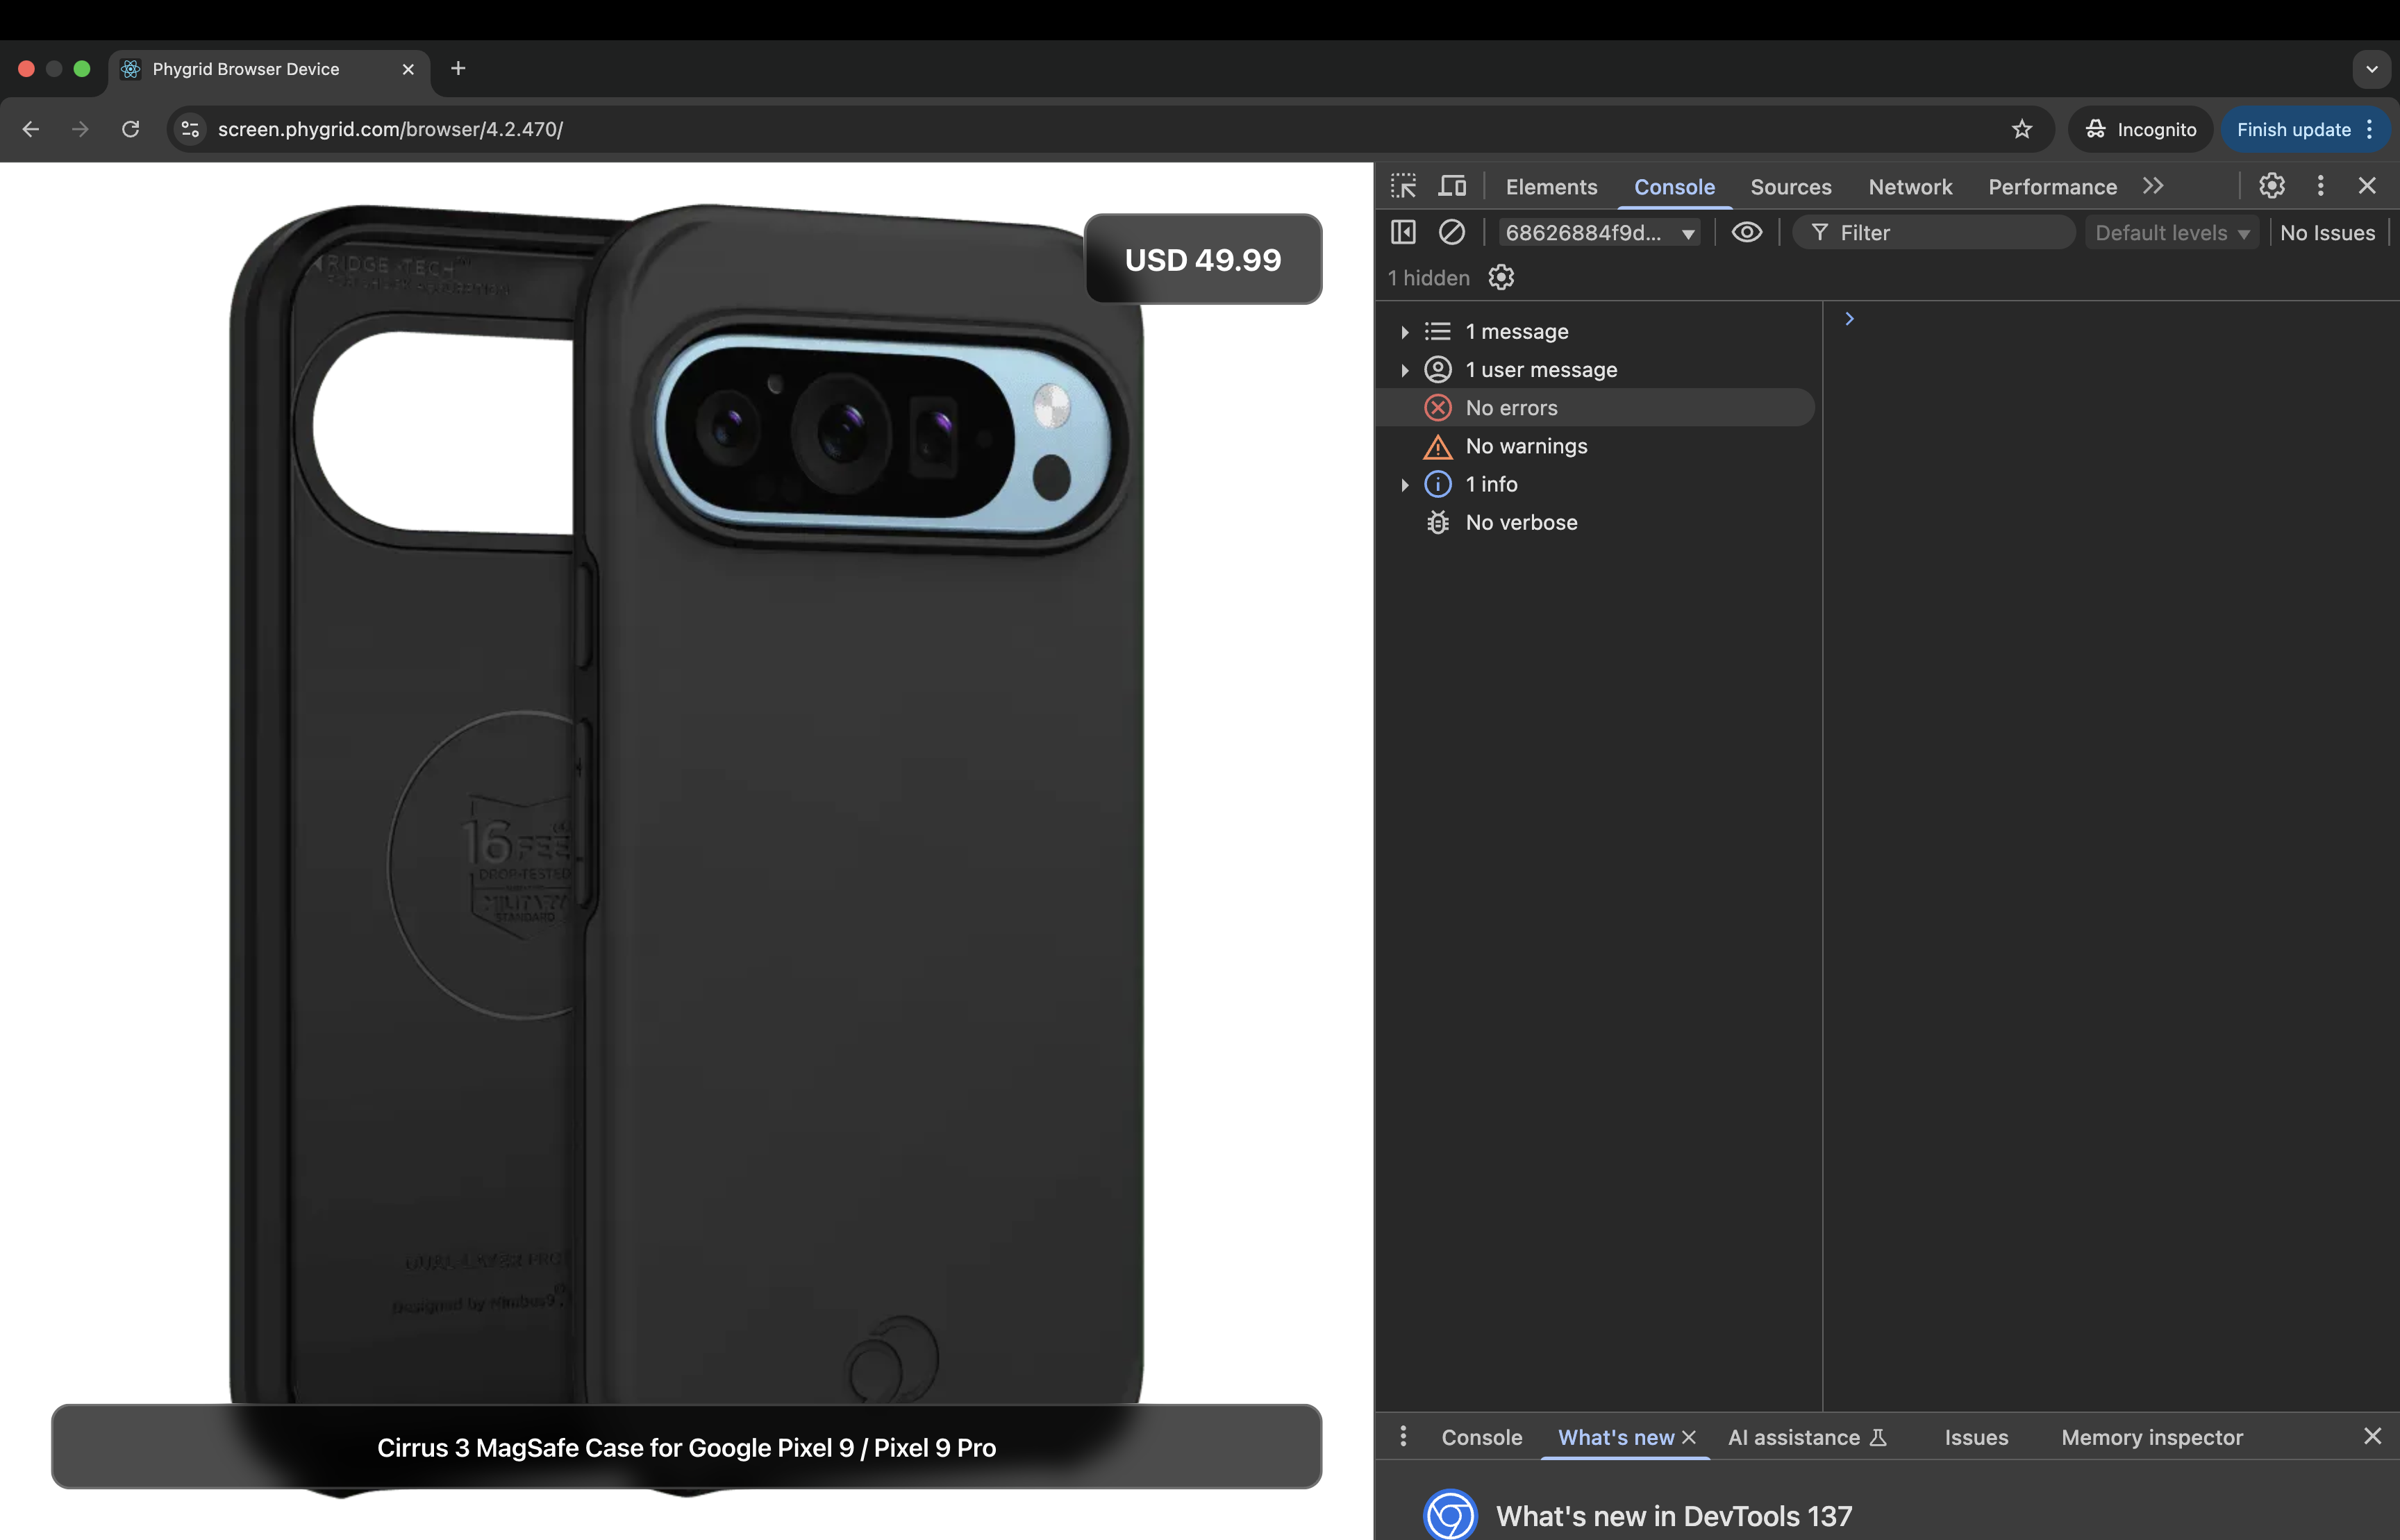
Task: Activate the inspect element picker icon
Action: click(x=1403, y=186)
